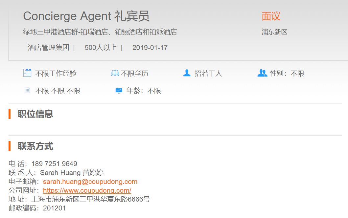Click the two-person gender icon
This screenshot has height=218, width=348.
pyautogui.click(x=262, y=73)
